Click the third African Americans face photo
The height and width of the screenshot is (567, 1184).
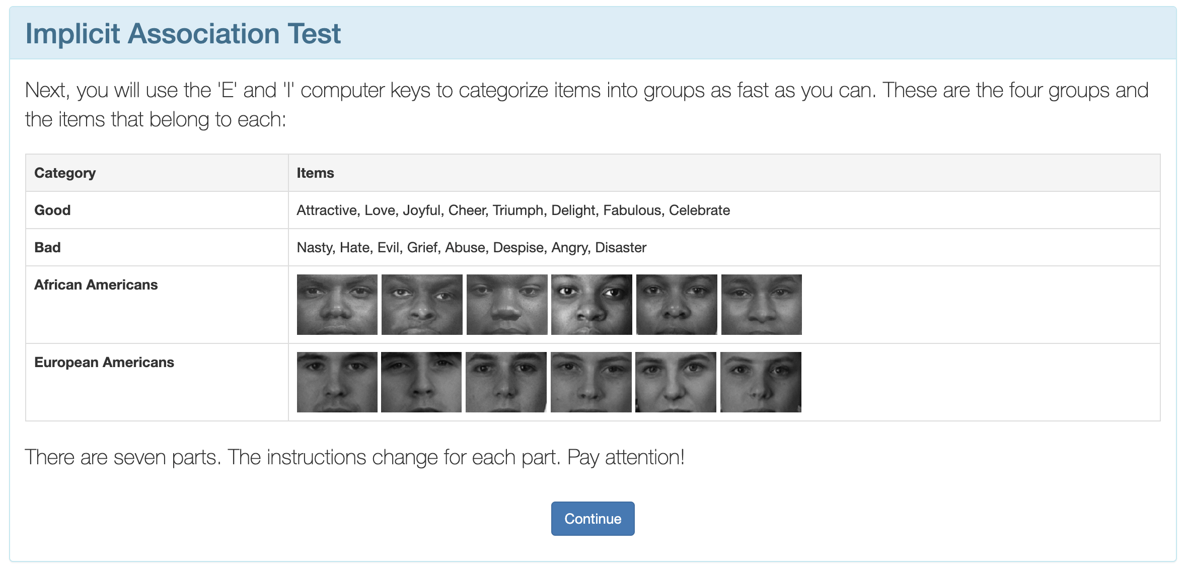click(x=506, y=304)
